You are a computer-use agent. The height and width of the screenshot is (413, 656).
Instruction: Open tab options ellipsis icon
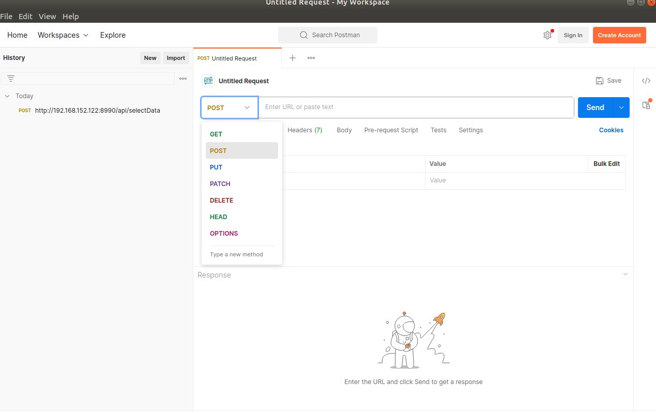click(311, 58)
